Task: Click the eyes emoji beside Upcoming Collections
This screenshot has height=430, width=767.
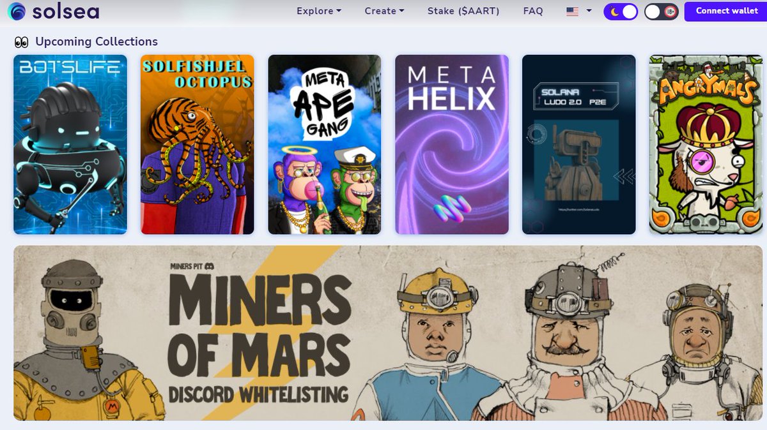Action: pyautogui.click(x=22, y=42)
